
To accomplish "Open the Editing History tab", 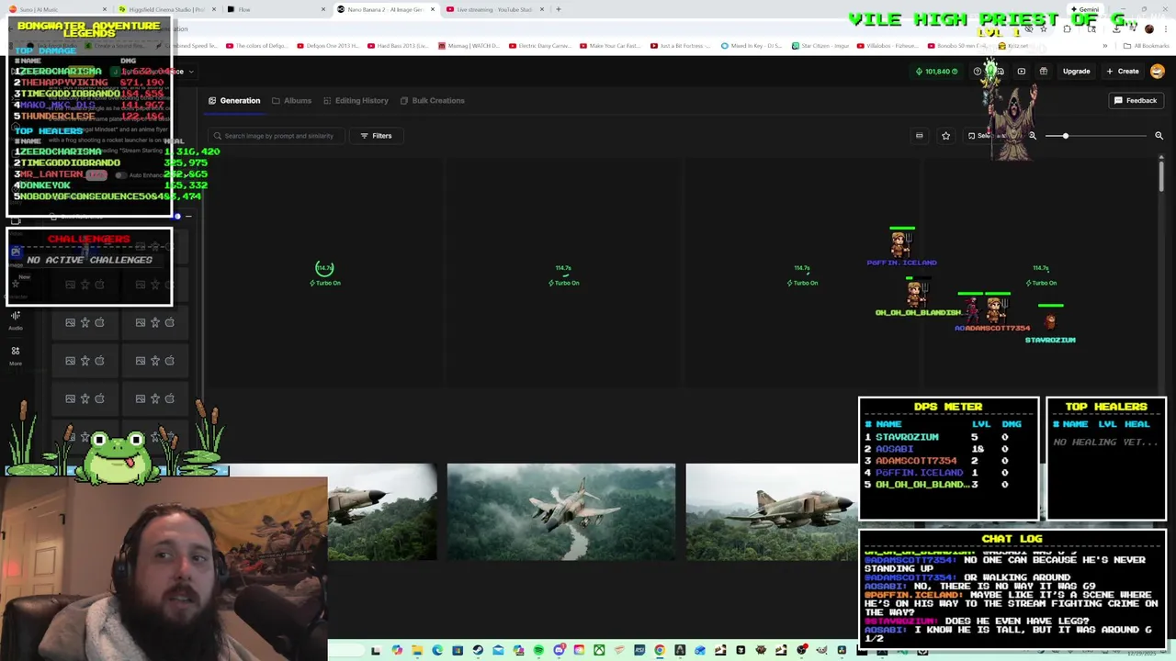I will [x=356, y=100].
